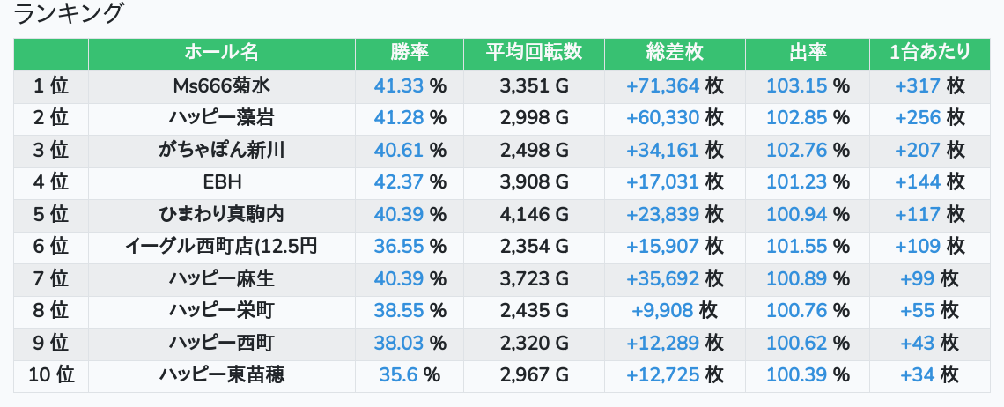The width and height of the screenshot is (1004, 407).
Task: Click the +317 per-machine value
Action: 918,85
